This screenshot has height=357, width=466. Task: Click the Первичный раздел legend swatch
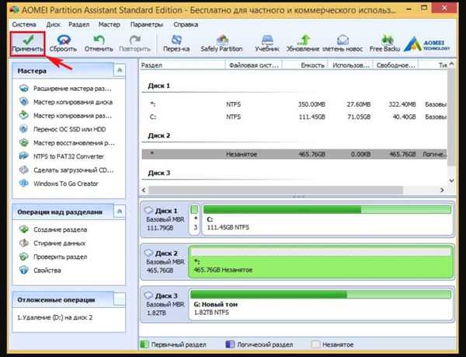[144, 345]
